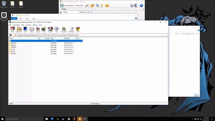Click the refresh button in the right-side Explorer window

pos(178,34)
